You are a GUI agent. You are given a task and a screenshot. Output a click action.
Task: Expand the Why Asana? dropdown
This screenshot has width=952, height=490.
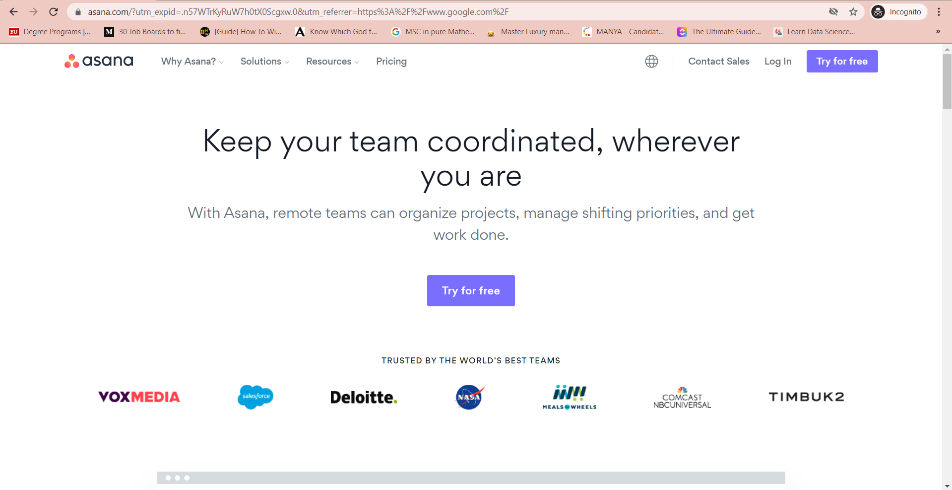pyautogui.click(x=192, y=61)
